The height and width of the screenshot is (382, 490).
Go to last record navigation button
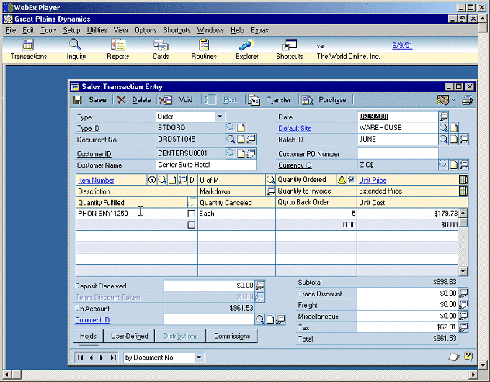113,358
